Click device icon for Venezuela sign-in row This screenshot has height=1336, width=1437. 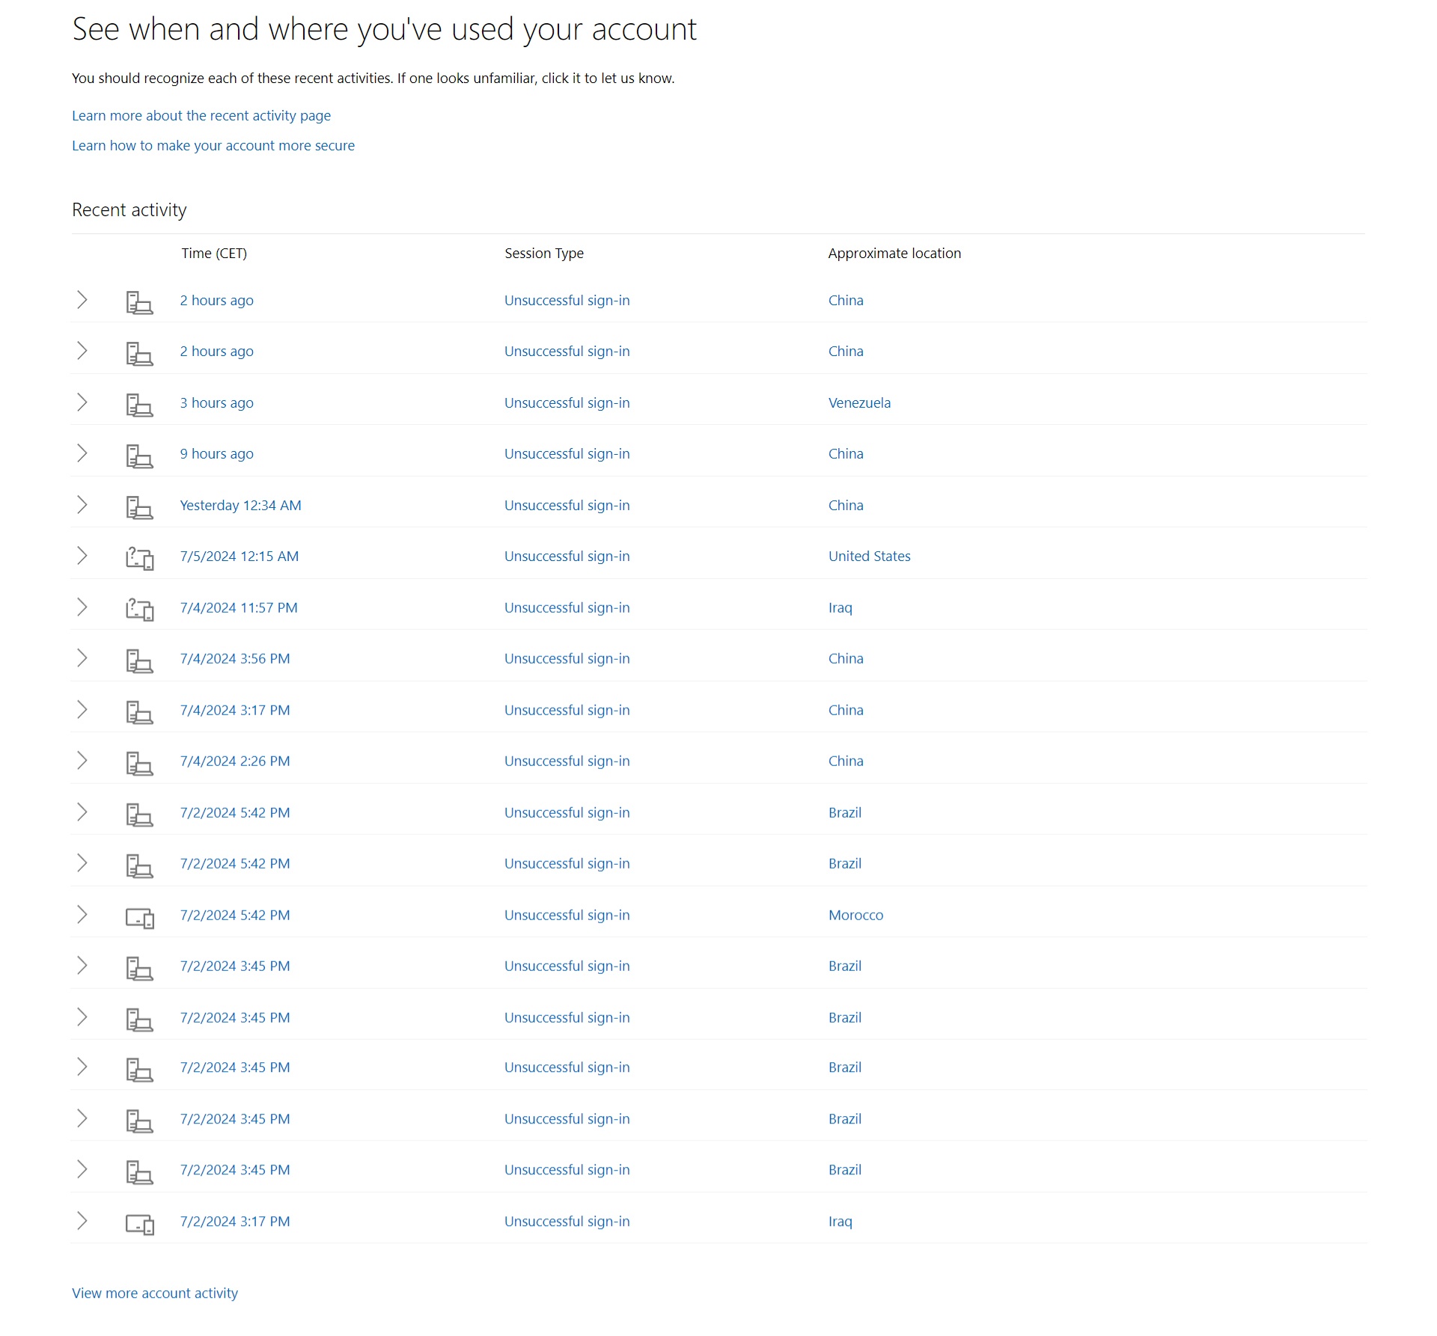139,405
